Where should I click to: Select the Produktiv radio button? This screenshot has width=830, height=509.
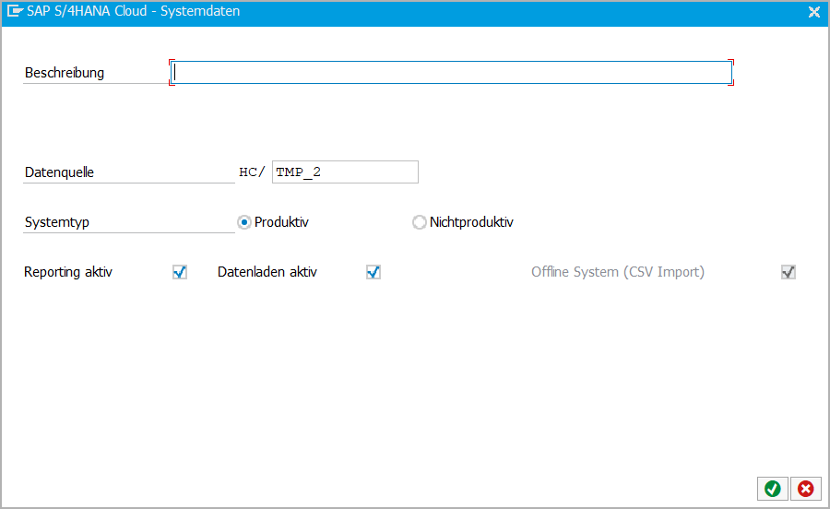(x=244, y=222)
